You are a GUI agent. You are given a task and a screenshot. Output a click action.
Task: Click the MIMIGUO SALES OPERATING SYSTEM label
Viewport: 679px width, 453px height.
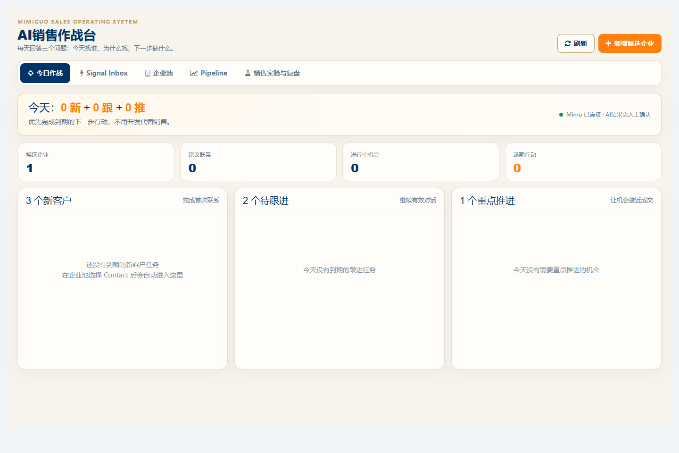[78, 22]
